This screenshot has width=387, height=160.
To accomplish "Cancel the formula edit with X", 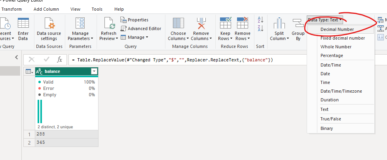I will coord(32,59).
